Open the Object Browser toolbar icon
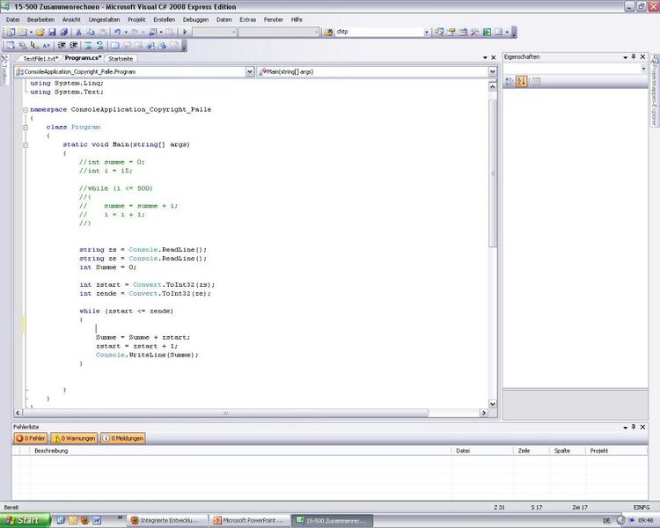660x528 pixels. (463, 32)
